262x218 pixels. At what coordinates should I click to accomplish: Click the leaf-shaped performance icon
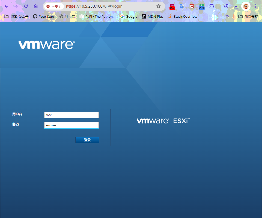pyautogui.click(x=226, y=6)
